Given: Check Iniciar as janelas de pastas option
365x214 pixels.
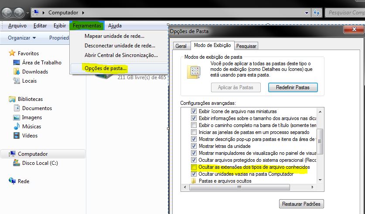Looking at the screenshot, I should click(194, 132).
